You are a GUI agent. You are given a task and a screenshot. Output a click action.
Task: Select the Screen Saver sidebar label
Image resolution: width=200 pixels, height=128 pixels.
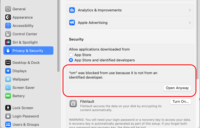click(24, 87)
